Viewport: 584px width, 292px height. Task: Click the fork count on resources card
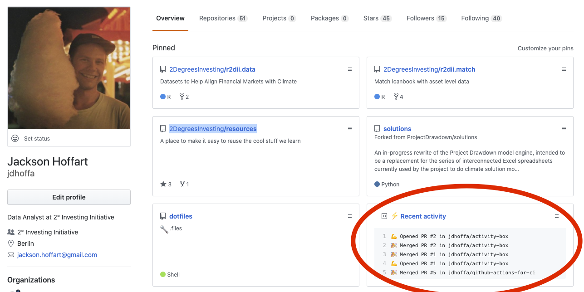click(184, 184)
